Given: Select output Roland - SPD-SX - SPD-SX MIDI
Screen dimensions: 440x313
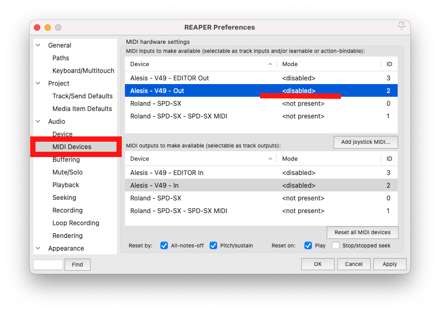Looking at the screenshot, I should pos(261,211).
